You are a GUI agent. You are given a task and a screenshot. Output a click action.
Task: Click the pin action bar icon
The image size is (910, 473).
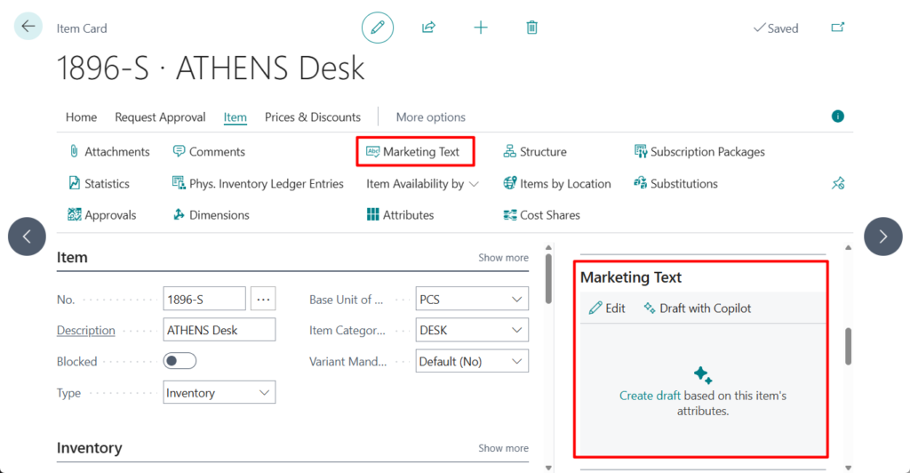[x=837, y=183]
